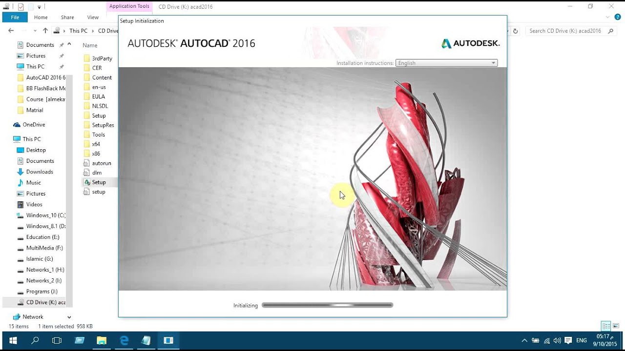625x351 pixels.
Task: Select the 3rdParty folder
Action: (98, 58)
